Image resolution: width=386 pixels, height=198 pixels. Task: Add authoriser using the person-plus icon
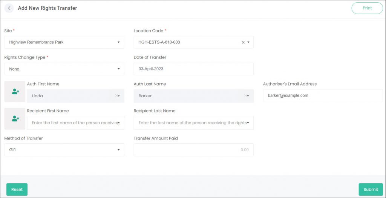15,92
